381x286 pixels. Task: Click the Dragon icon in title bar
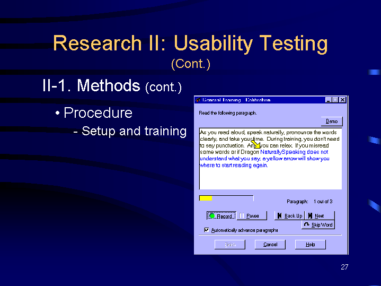click(x=198, y=100)
